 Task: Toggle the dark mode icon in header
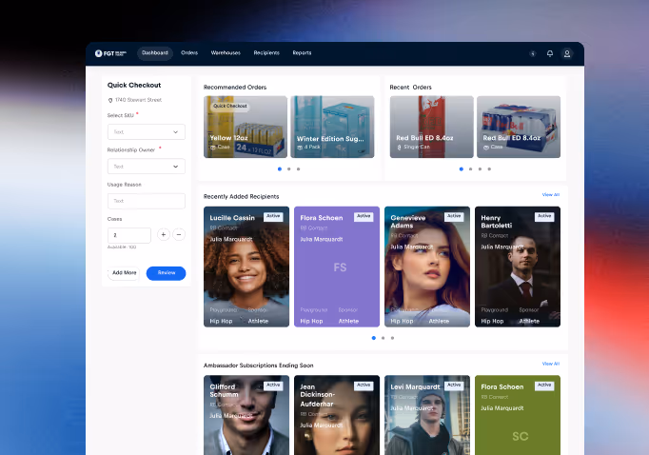click(x=533, y=53)
